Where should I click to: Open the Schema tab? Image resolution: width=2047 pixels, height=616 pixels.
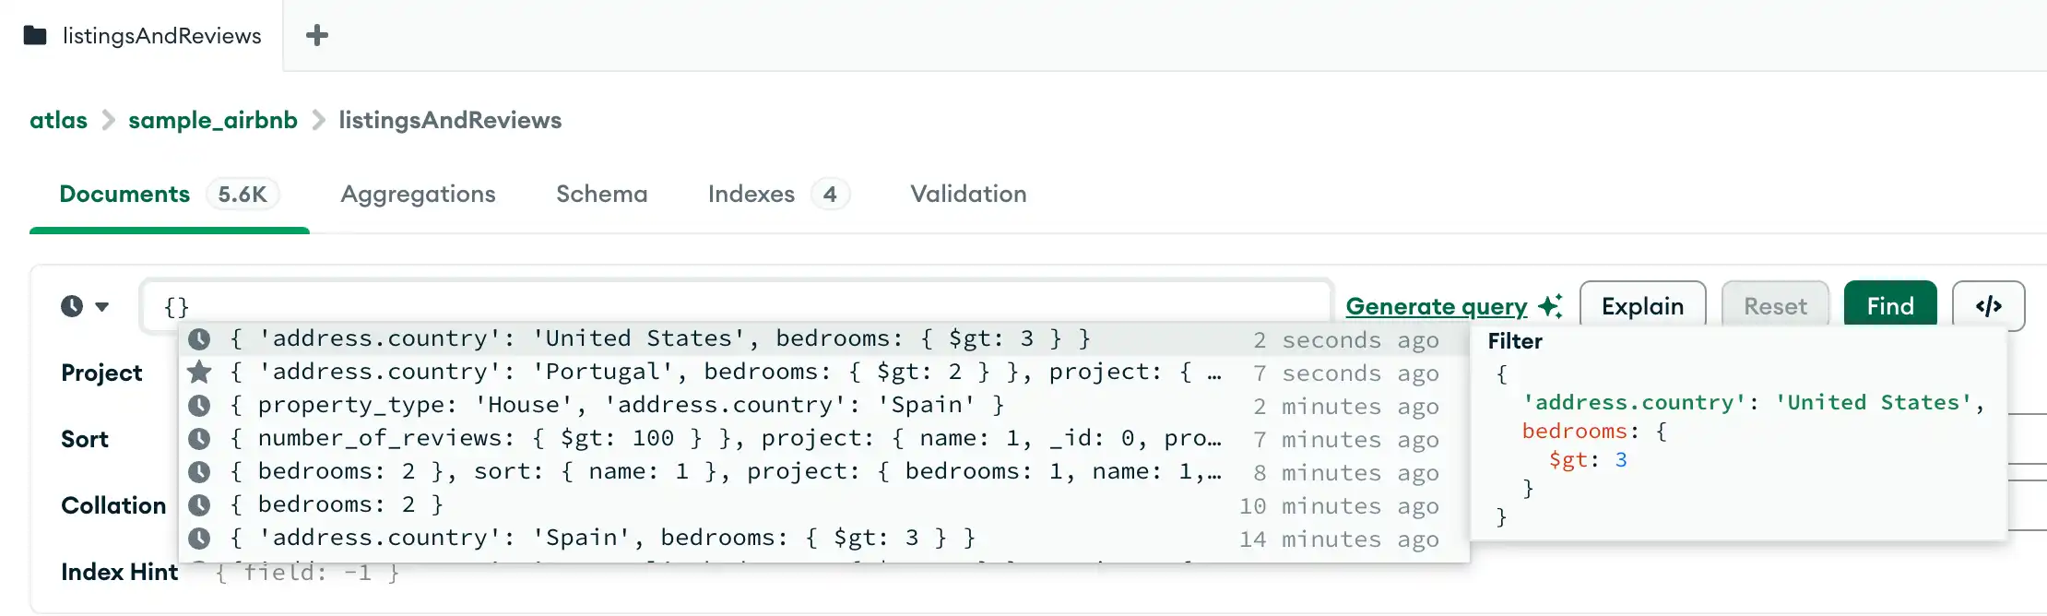(x=601, y=194)
